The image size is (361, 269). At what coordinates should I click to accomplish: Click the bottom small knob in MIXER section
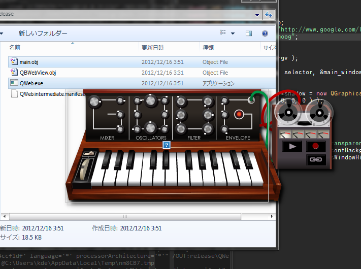point(120,129)
